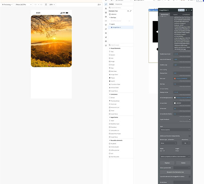Open the Select parent/child dropdown

[x=182, y=168]
